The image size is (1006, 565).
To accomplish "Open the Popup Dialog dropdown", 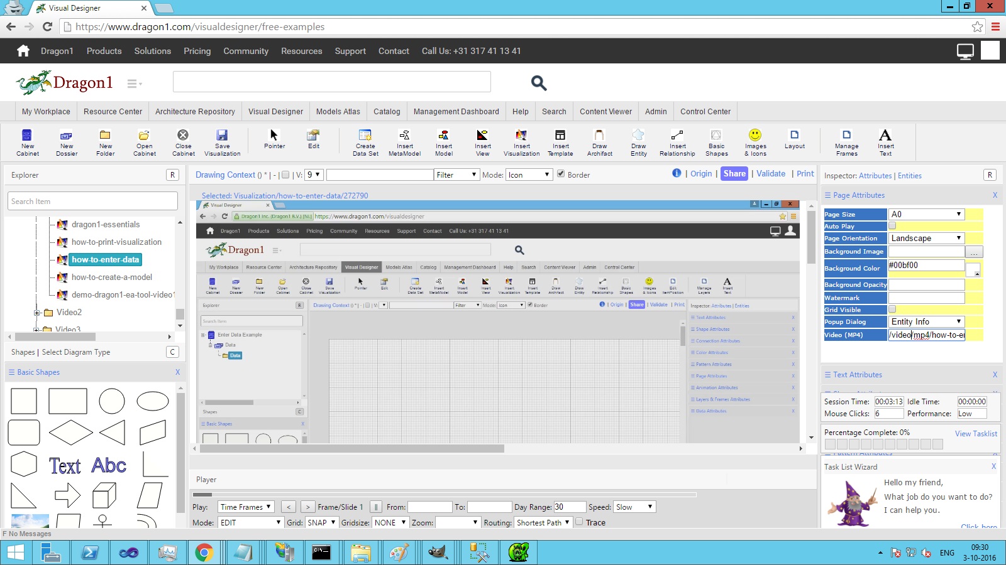I will 926,321.
